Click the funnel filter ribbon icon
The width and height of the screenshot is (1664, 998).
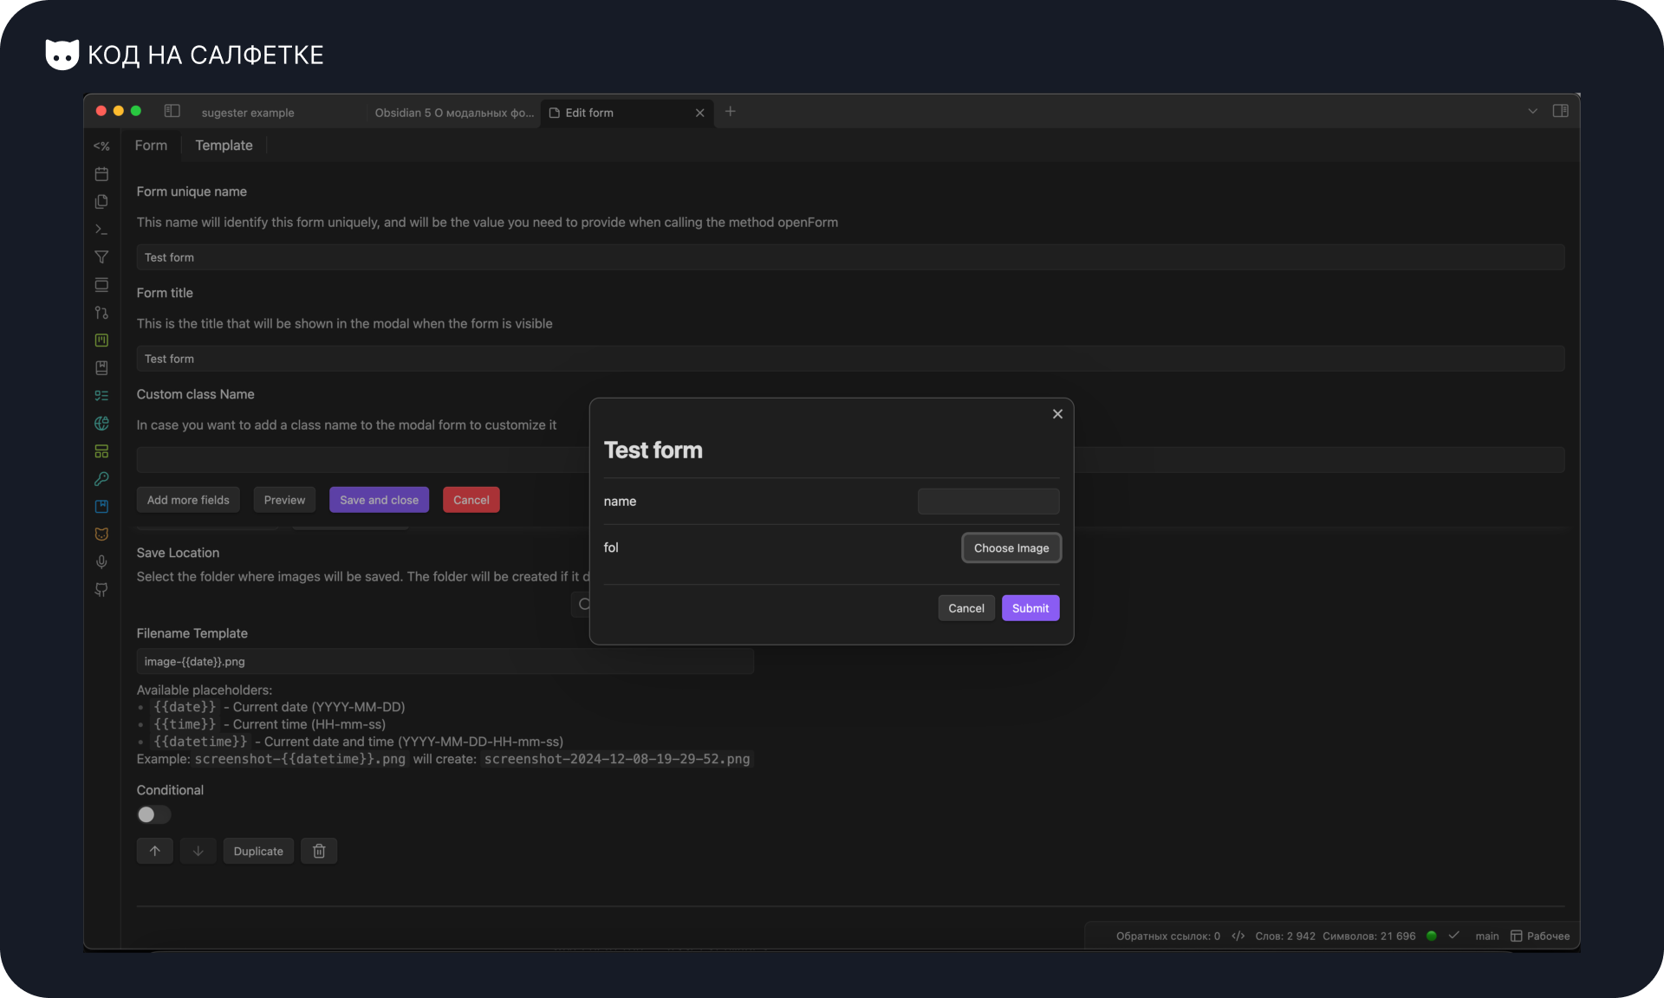(x=101, y=257)
